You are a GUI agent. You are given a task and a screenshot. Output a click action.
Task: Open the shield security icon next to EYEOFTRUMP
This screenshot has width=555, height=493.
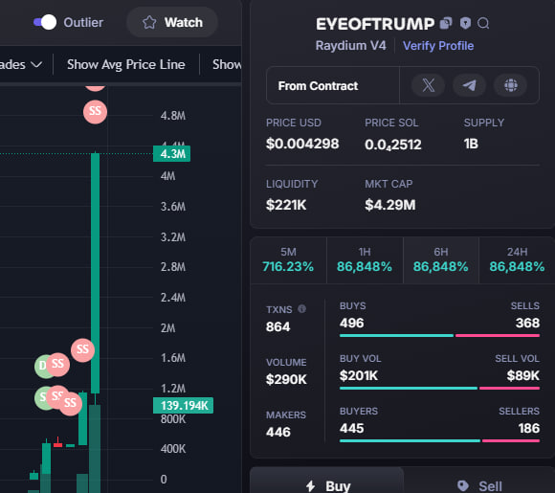click(465, 23)
